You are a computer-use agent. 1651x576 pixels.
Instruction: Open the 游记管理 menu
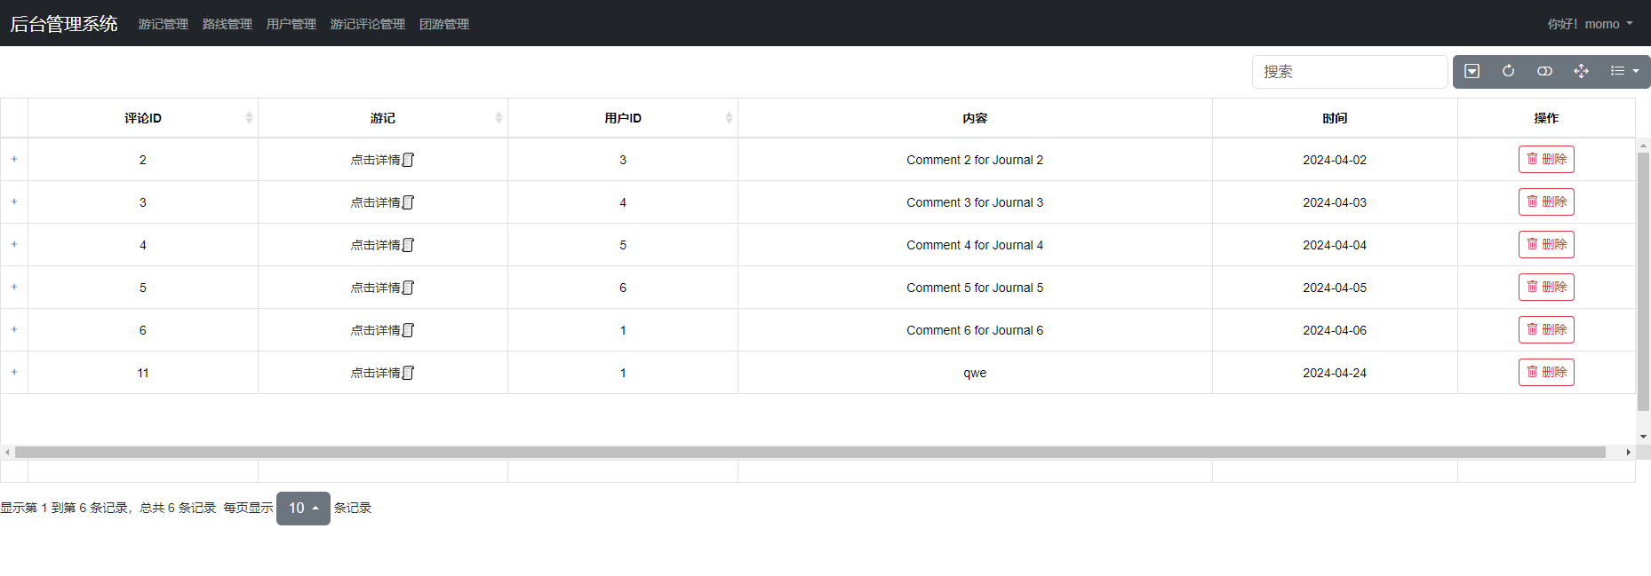(x=164, y=24)
